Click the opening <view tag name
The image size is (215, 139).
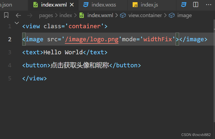click(33, 26)
